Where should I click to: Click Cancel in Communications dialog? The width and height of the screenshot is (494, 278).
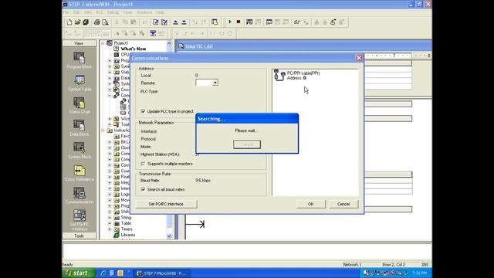(x=343, y=204)
